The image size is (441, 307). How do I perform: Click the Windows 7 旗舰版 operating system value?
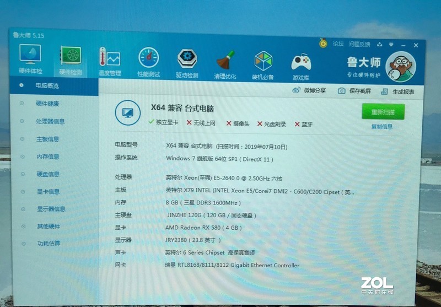coord(219,159)
